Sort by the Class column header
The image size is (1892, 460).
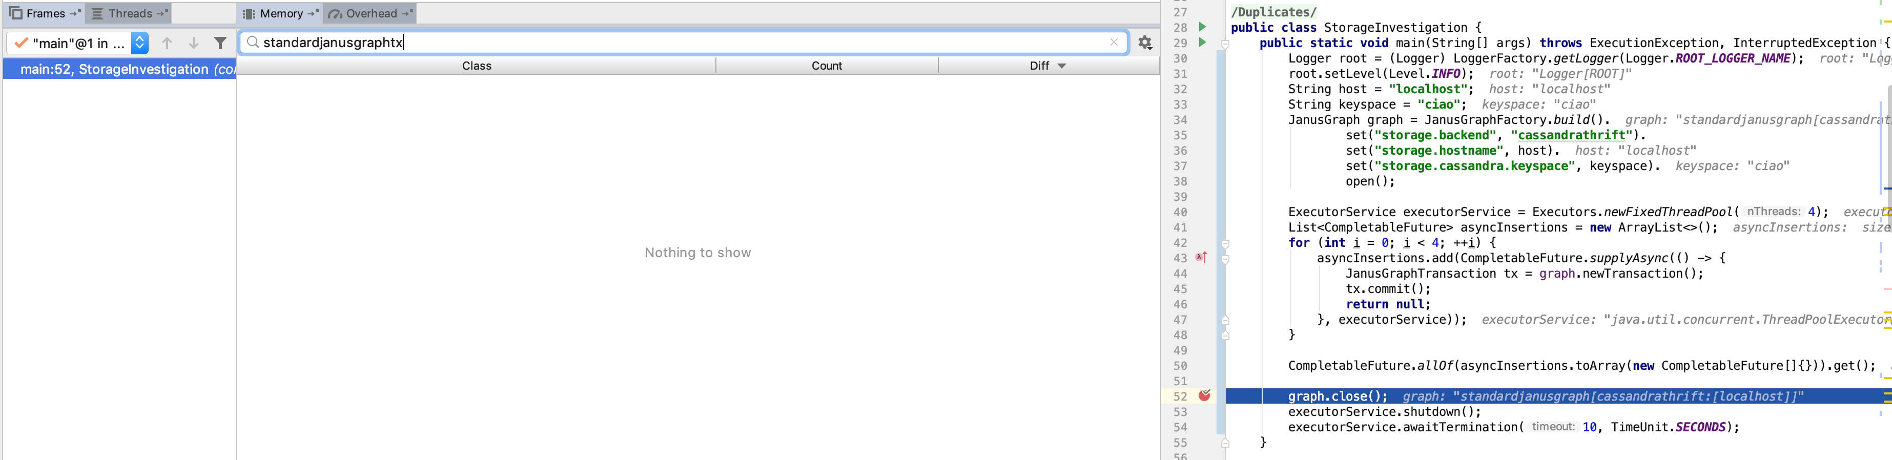coord(477,66)
